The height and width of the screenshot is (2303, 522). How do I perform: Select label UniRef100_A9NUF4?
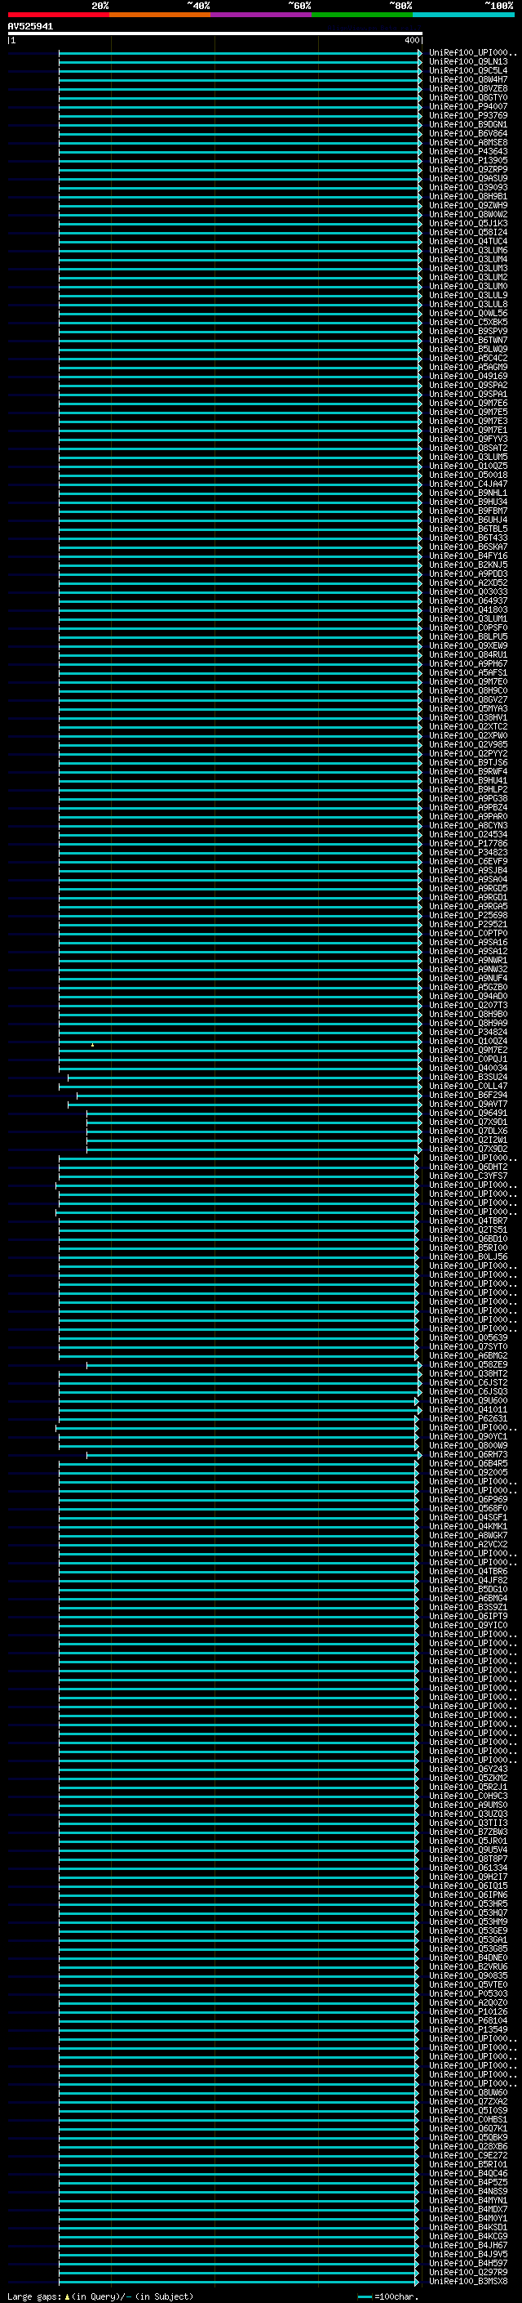point(468,978)
